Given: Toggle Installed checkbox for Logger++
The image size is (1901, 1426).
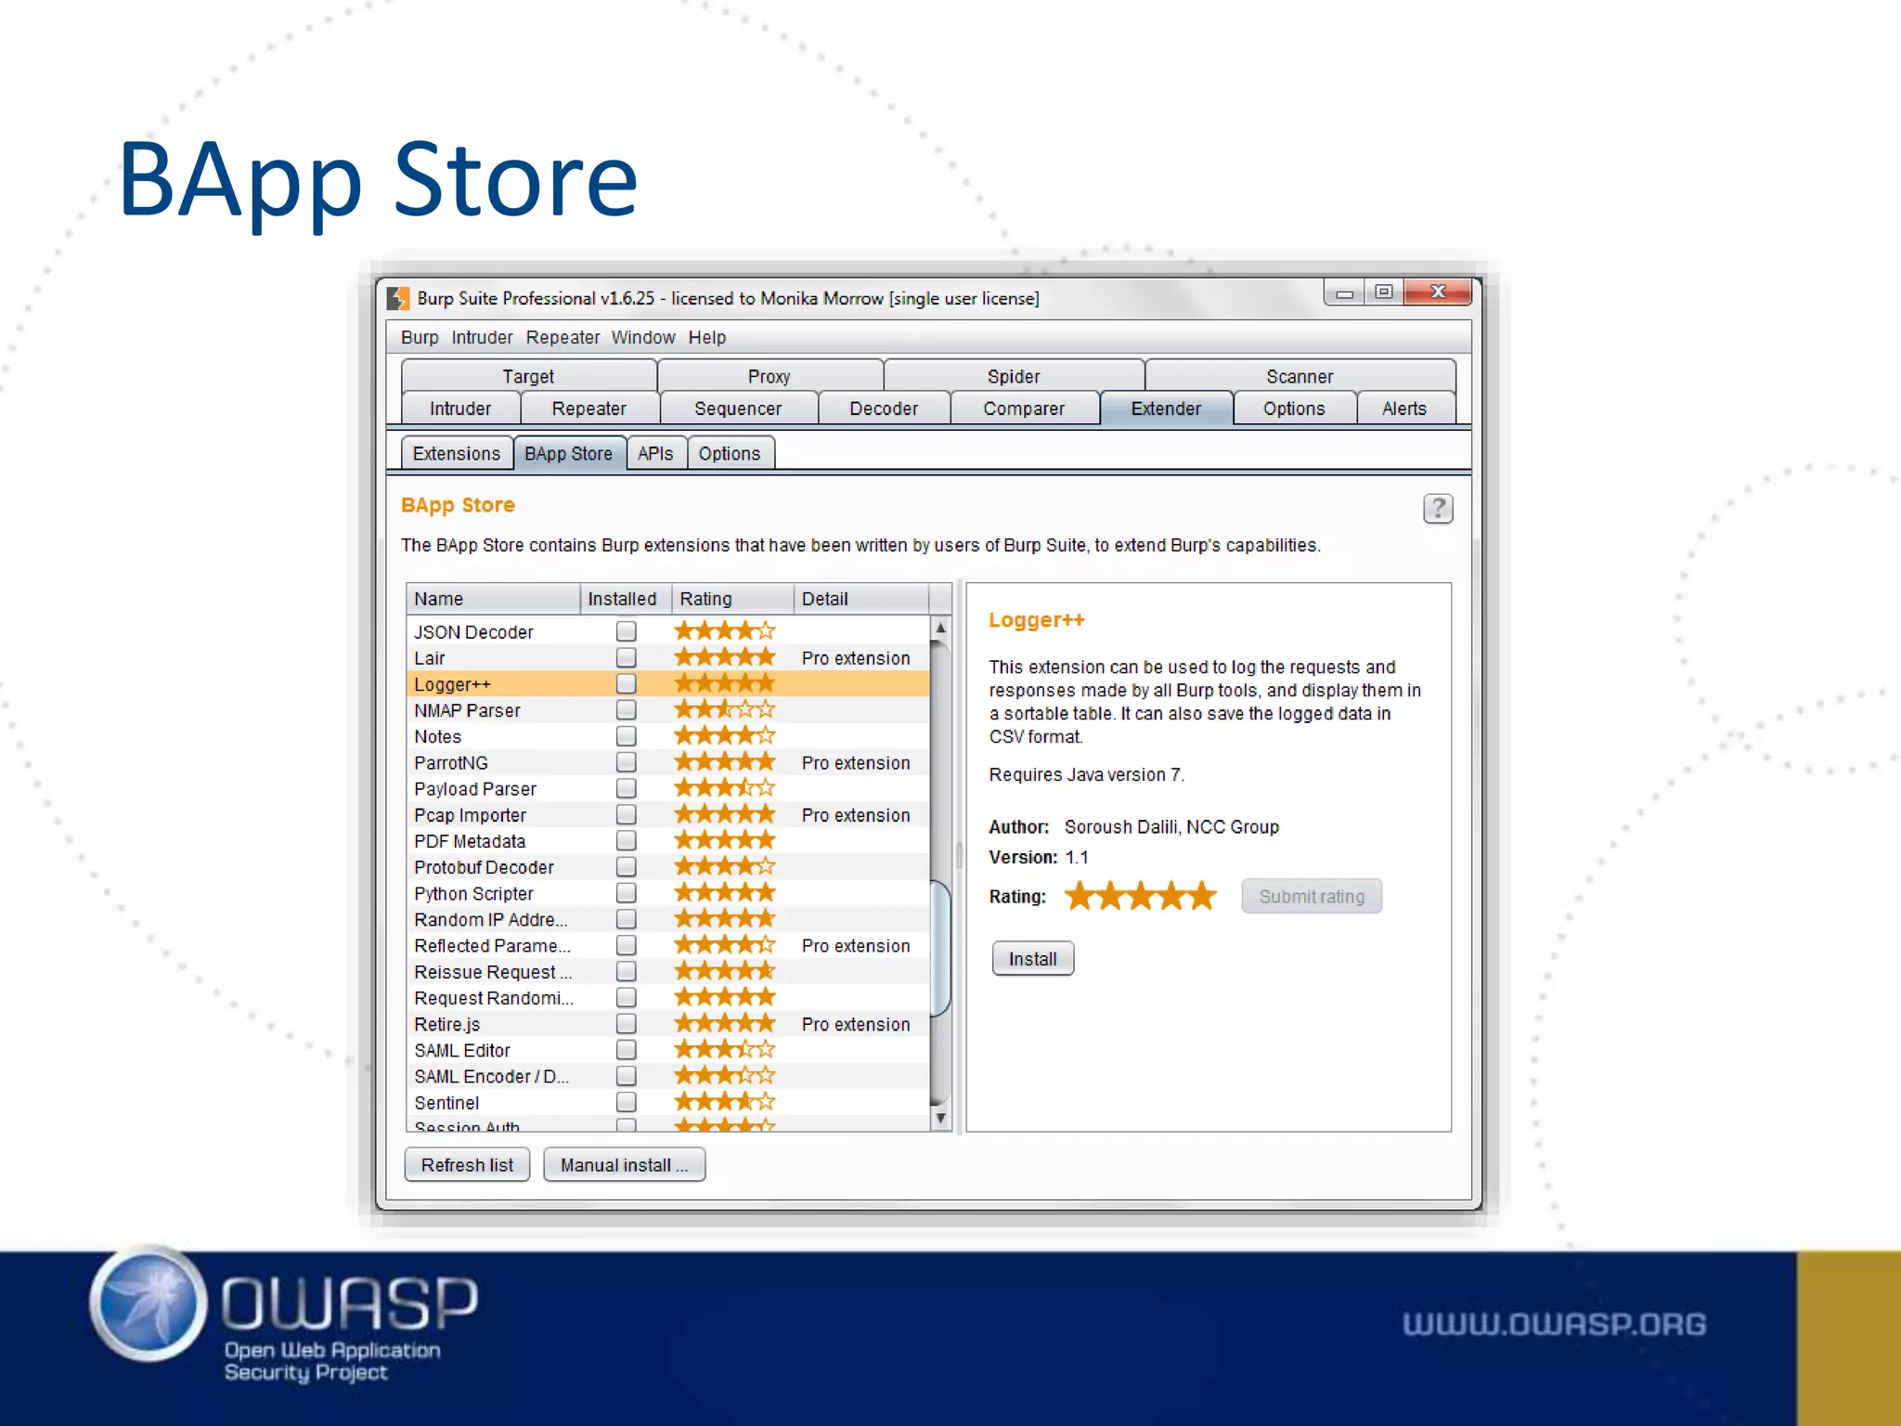Looking at the screenshot, I should pyautogui.click(x=627, y=684).
